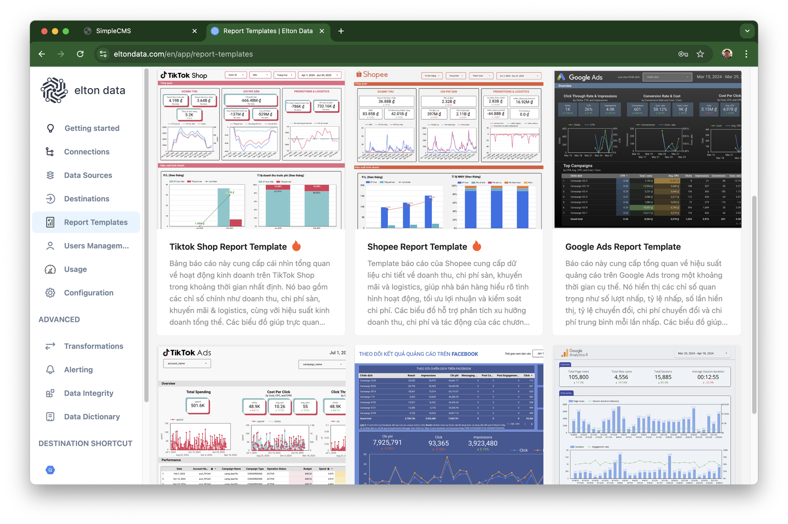Close the Report Templates browser tab
Screen dimensions: 788x524
322,31
